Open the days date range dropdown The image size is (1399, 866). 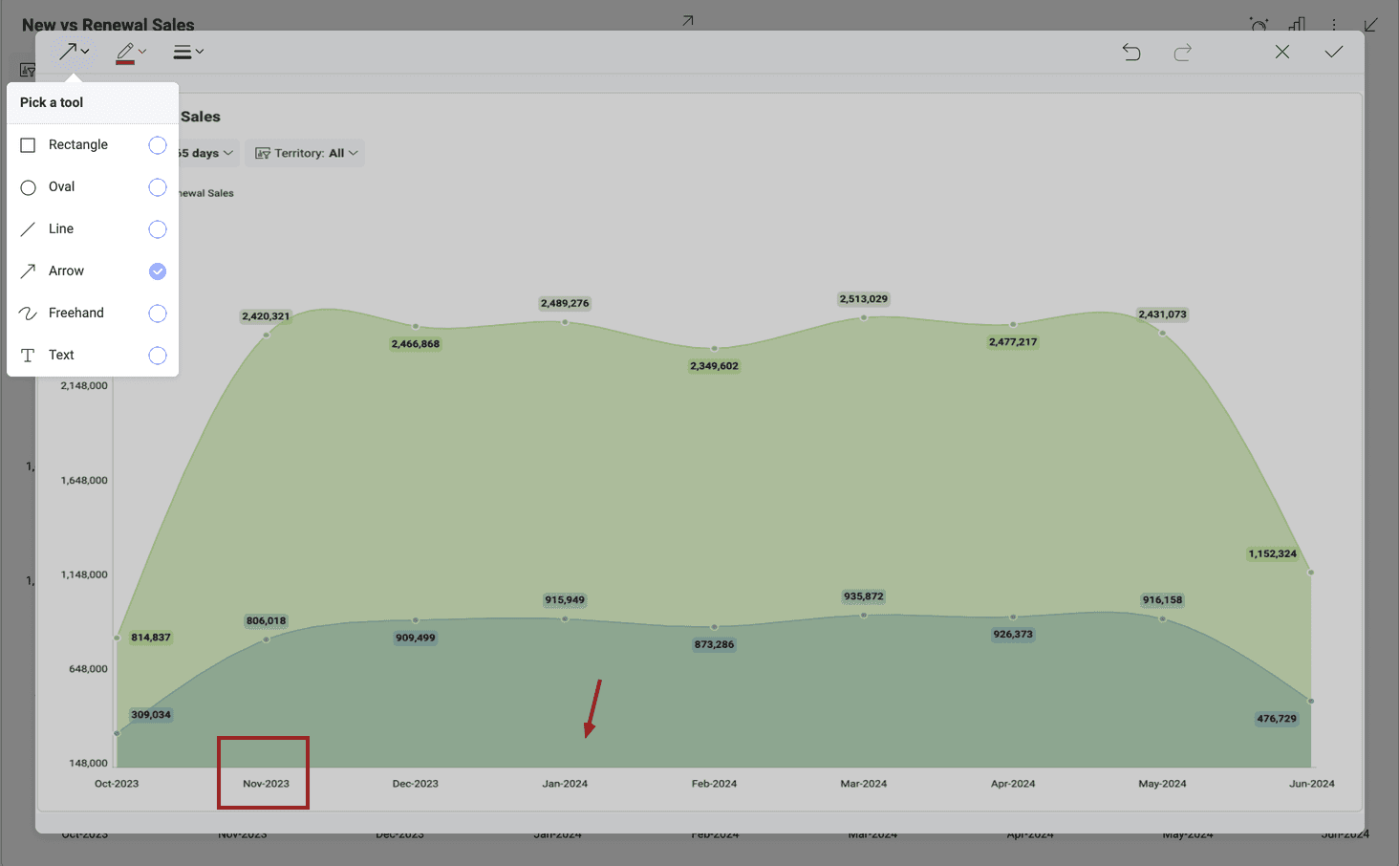pos(206,153)
